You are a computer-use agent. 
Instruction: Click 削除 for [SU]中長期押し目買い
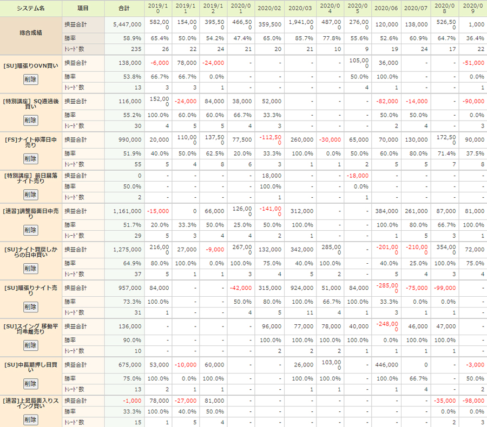30,383
